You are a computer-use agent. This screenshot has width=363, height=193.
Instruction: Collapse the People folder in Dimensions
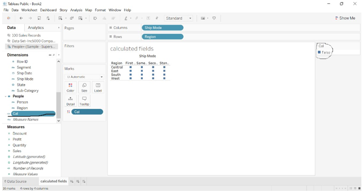(5, 96)
